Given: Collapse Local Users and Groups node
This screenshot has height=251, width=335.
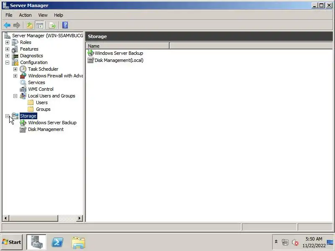Looking at the screenshot, I should tap(15, 96).
